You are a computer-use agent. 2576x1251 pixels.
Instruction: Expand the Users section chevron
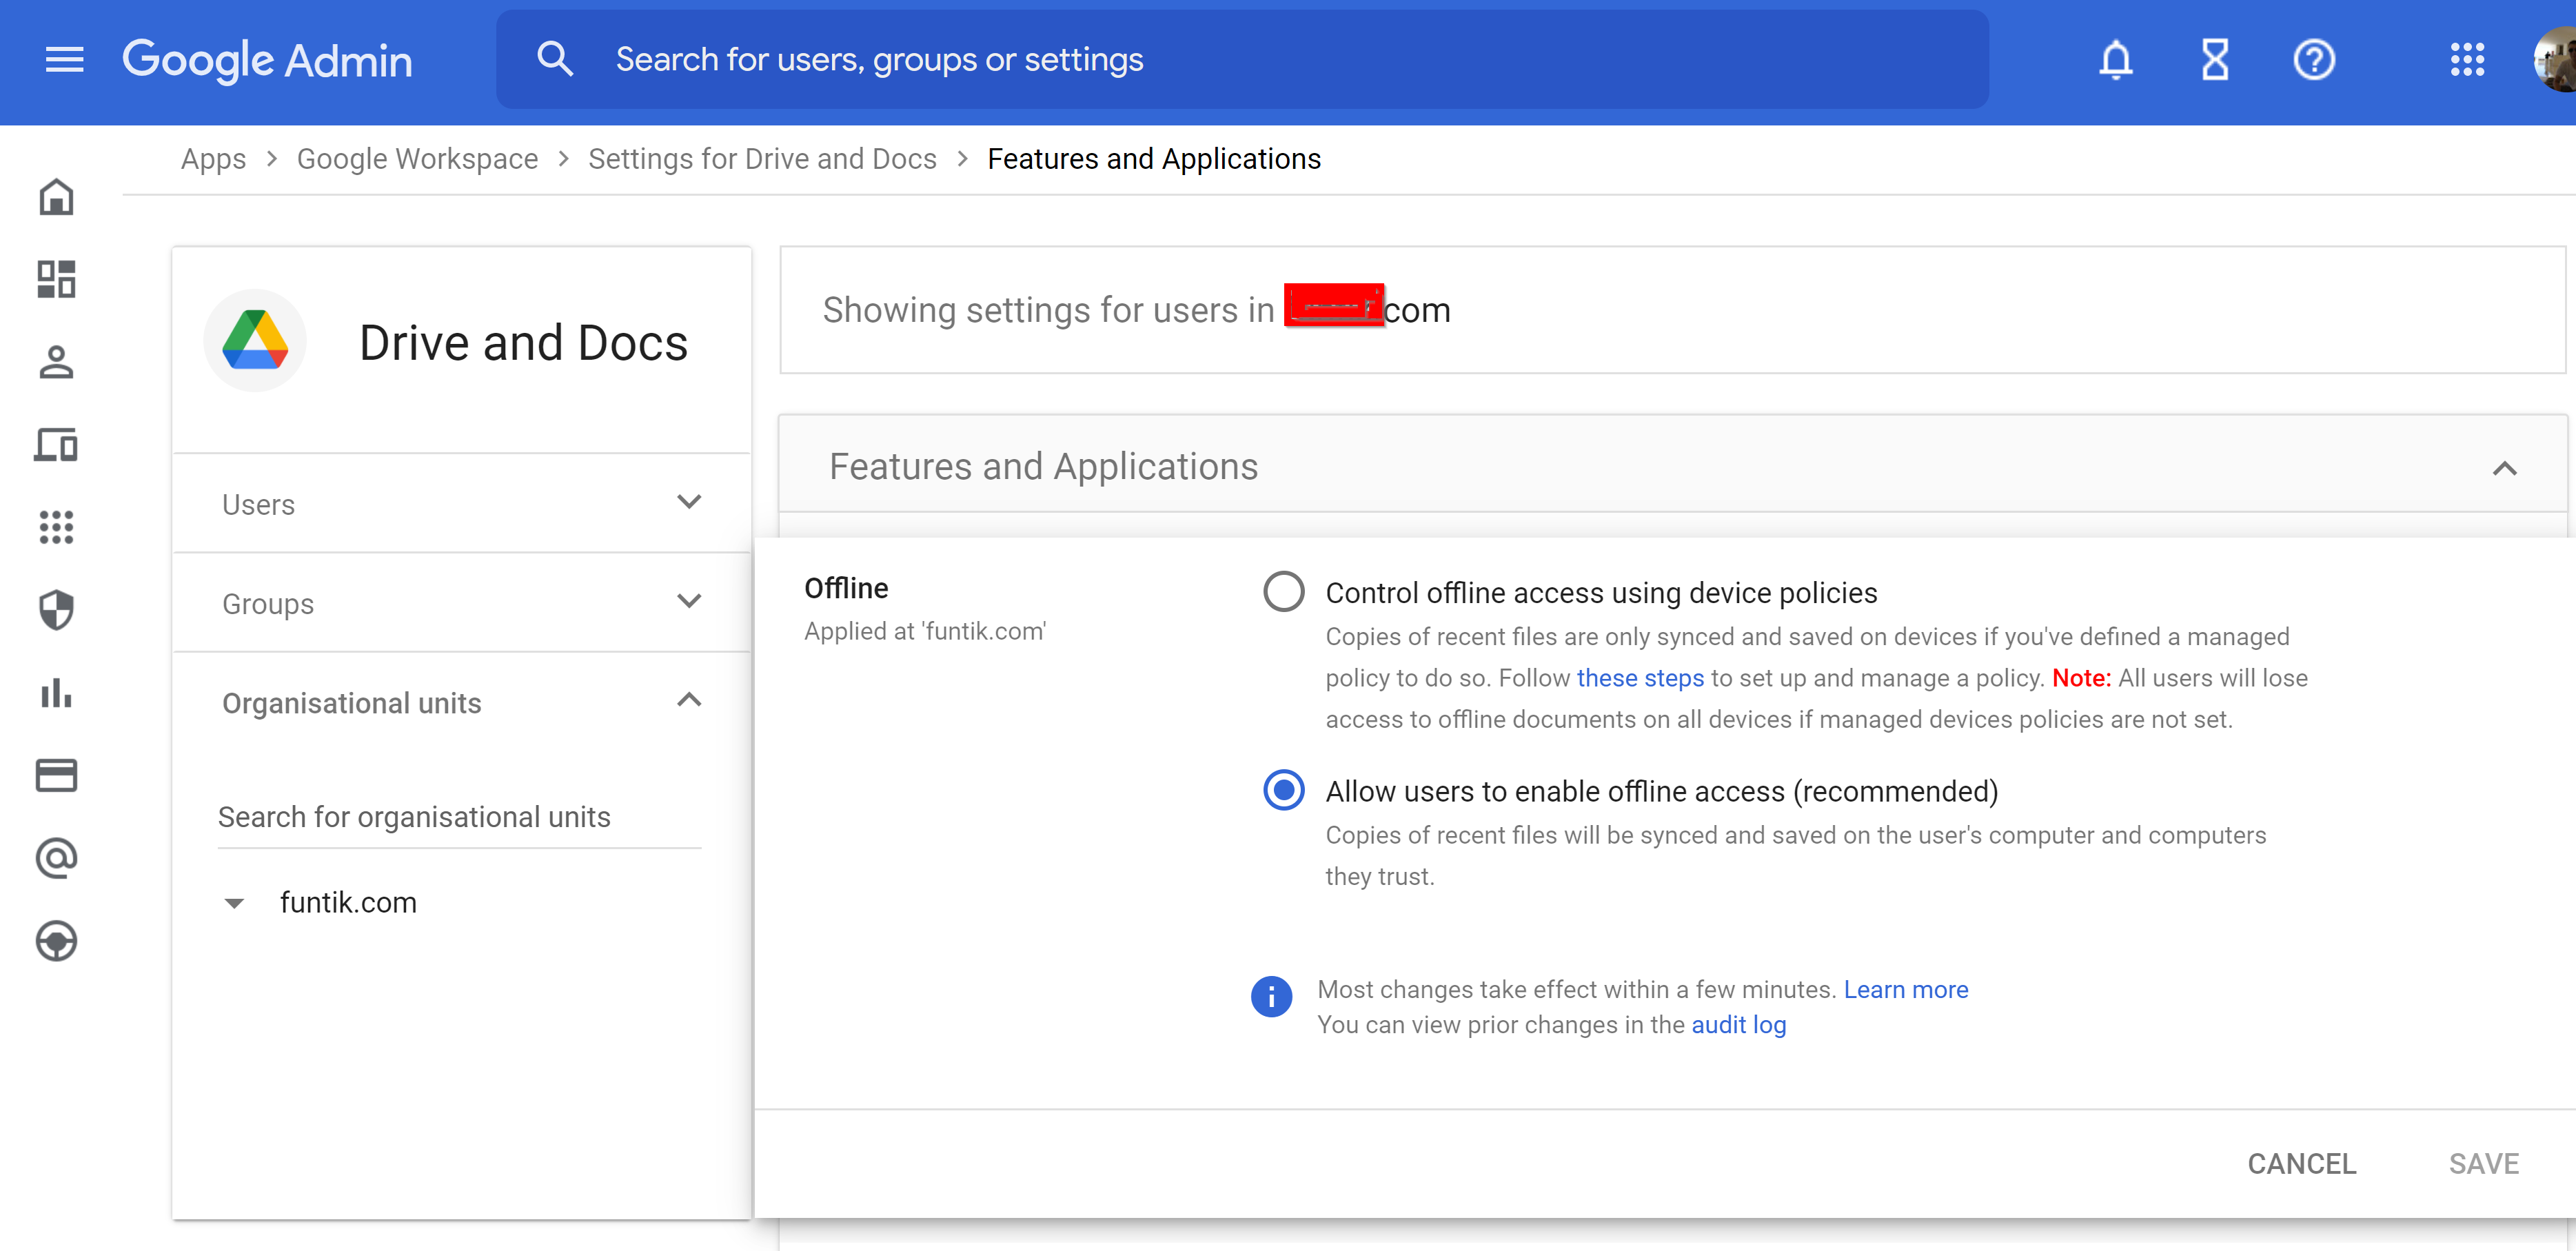(x=689, y=502)
